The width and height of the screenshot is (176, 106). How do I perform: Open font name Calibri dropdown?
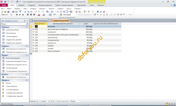click(9, 15)
